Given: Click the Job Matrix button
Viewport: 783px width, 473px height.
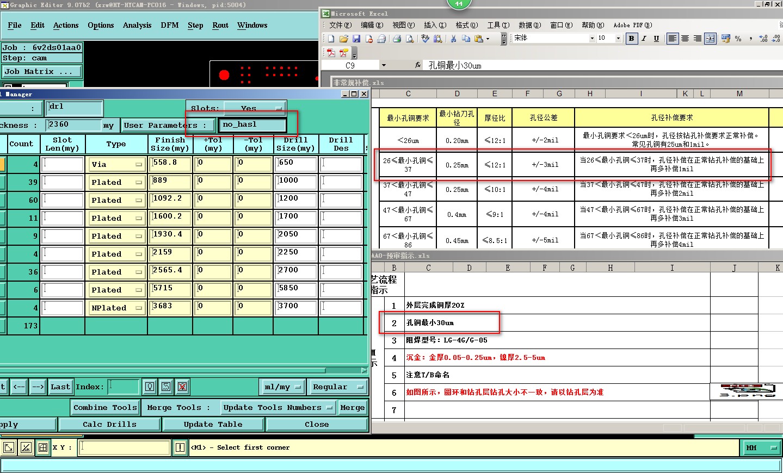Looking at the screenshot, I should pyautogui.click(x=42, y=71).
